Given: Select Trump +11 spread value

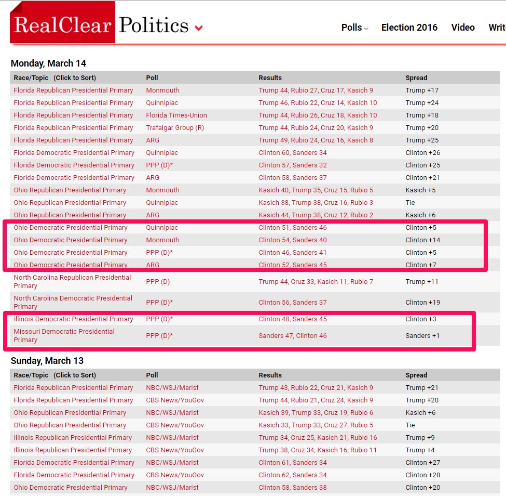Looking at the screenshot, I should pyautogui.click(x=422, y=282).
